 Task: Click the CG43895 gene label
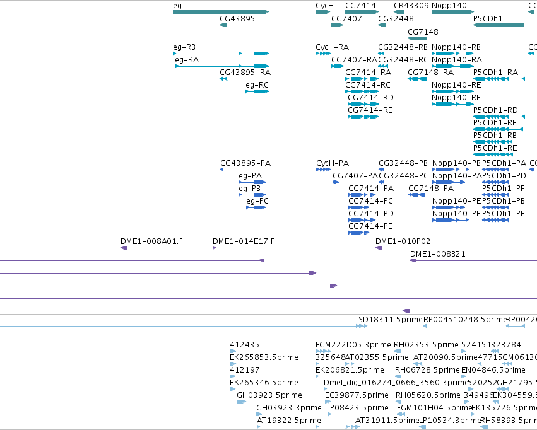point(237,19)
